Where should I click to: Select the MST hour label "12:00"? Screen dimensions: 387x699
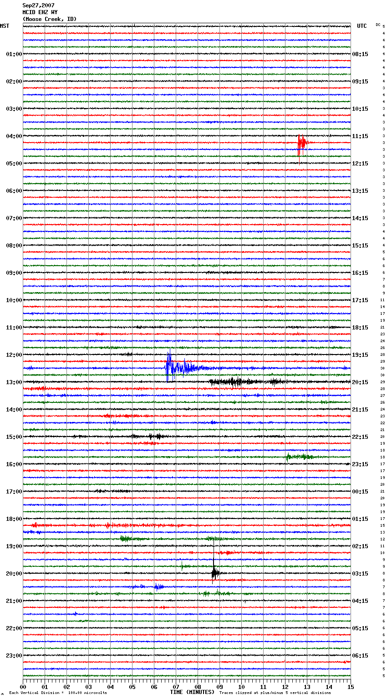(x=14, y=355)
